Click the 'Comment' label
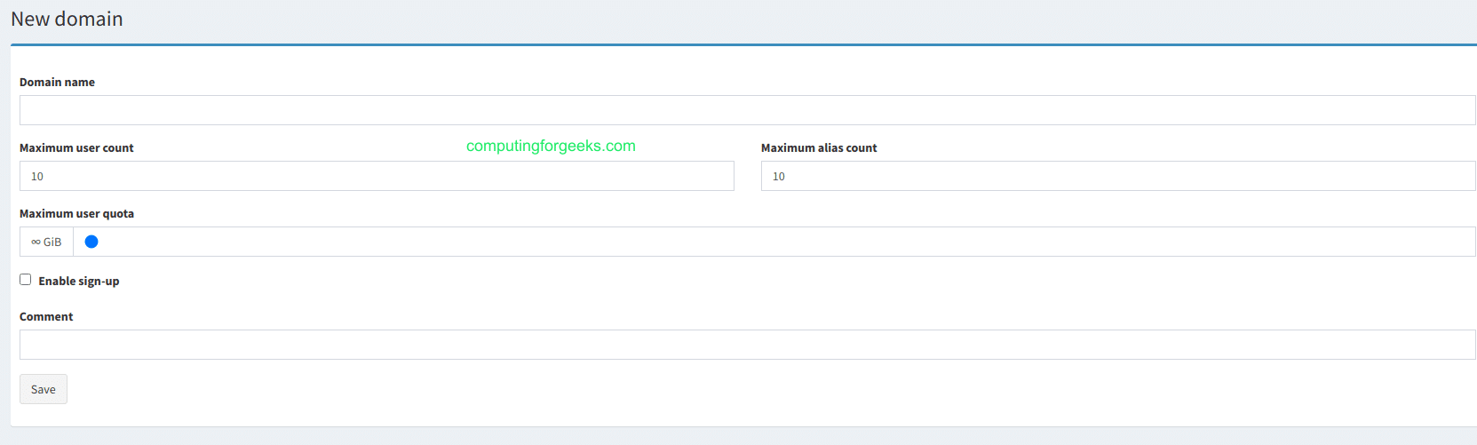Image resolution: width=1477 pixels, height=445 pixels. (46, 316)
